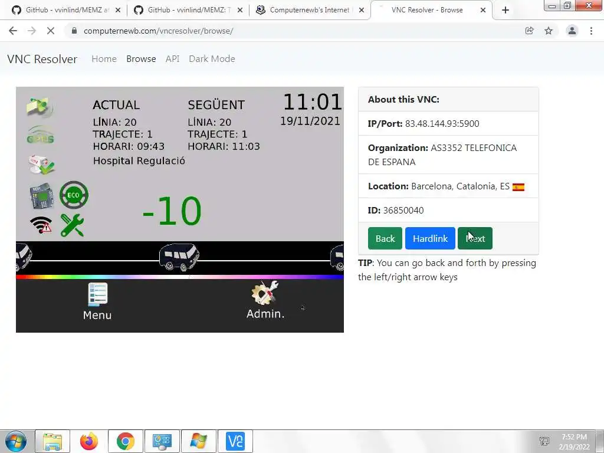This screenshot has width=604, height=453.
Task: Click the green wrench tools icon
Action: pyautogui.click(x=72, y=225)
